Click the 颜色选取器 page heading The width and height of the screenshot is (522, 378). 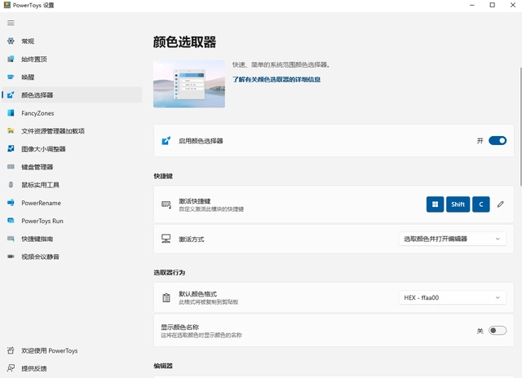click(184, 42)
